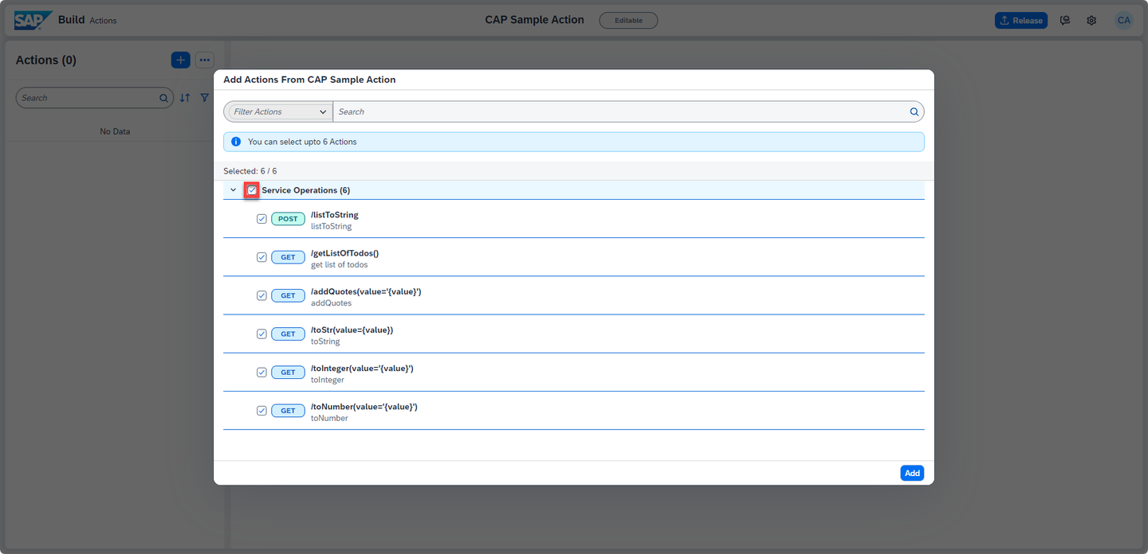Toggle the Service Operations select-all checkbox
The image size is (1148, 554).
[x=252, y=190]
